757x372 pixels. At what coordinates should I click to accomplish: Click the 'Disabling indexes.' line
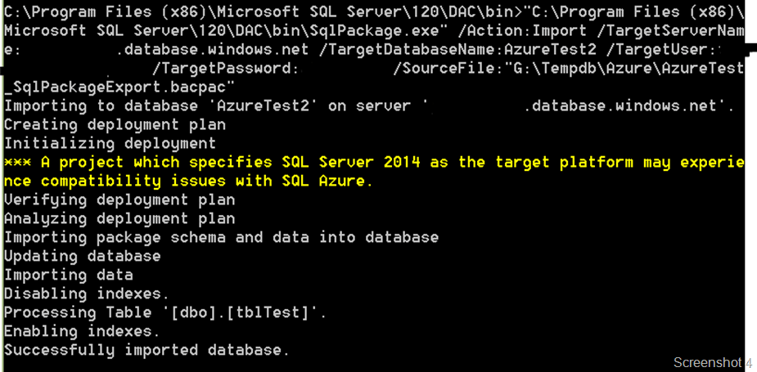click(87, 294)
